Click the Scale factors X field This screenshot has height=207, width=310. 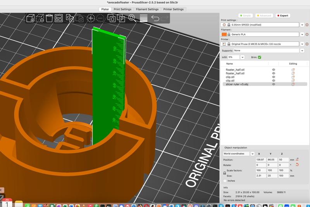pyautogui.click(x=261, y=170)
